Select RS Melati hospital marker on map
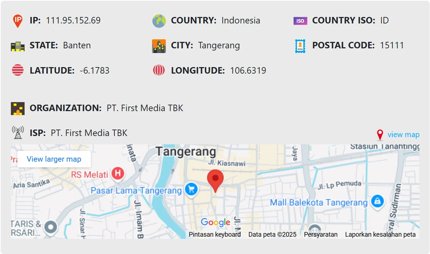Screen dimensions: 430x254 pos(117,174)
